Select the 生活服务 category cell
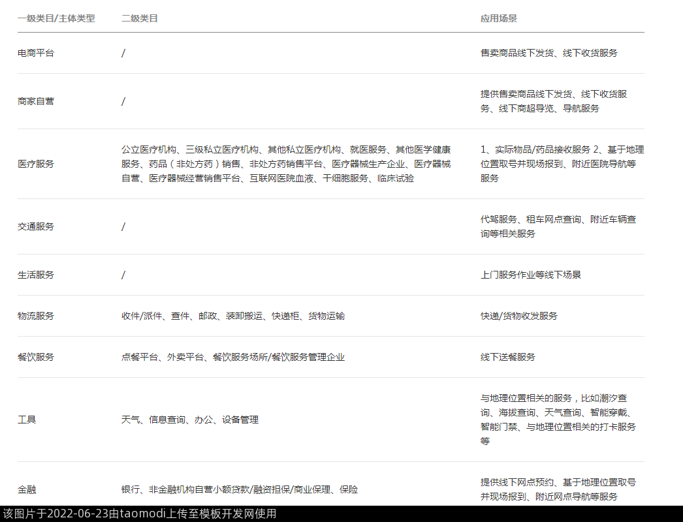 (x=36, y=275)
